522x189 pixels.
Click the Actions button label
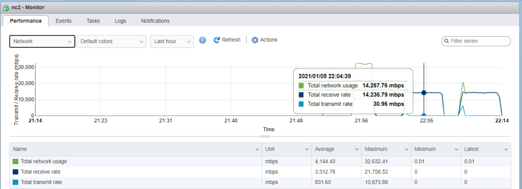point(269,40)
